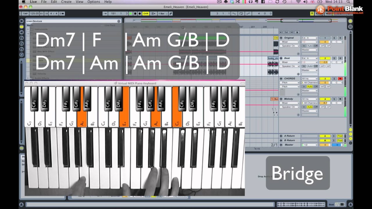Open the Create menu
Screen dimensions: 372x209
66,2
